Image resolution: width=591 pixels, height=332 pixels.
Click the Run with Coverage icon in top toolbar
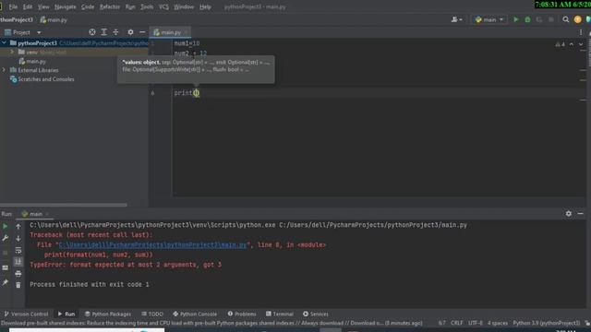(539, 19)
